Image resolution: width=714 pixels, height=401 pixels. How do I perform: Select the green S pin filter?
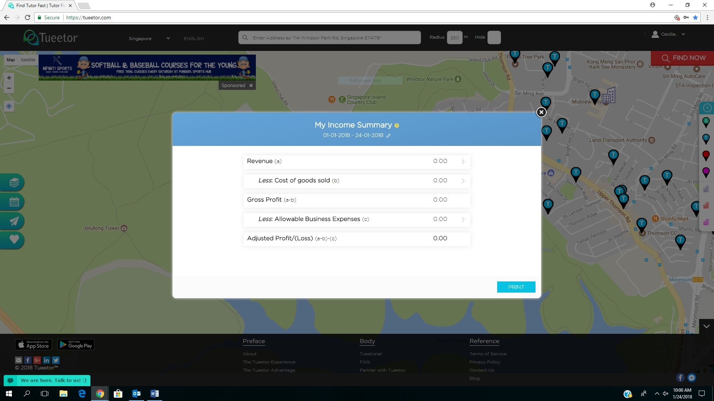pyautogui.click(x=706, y=122)
